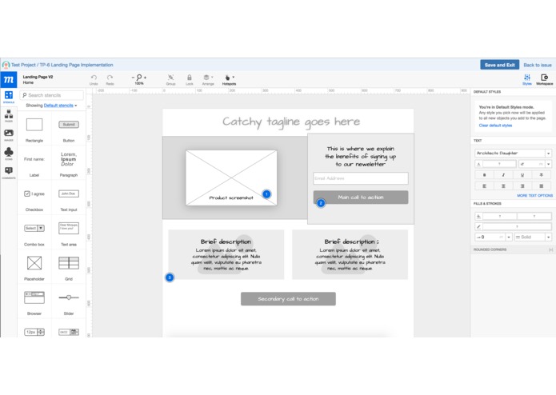Click hotspot marker 1 on product screenshot
This screenshot has height=395, width=556.
266,194
